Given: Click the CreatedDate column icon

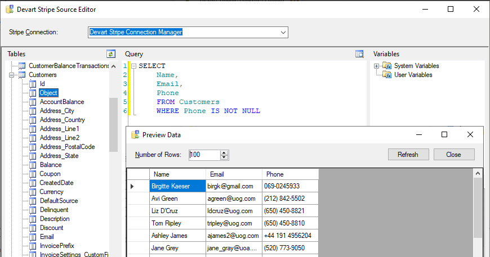Looking at the screenshot, I should [x=33, y=183].
